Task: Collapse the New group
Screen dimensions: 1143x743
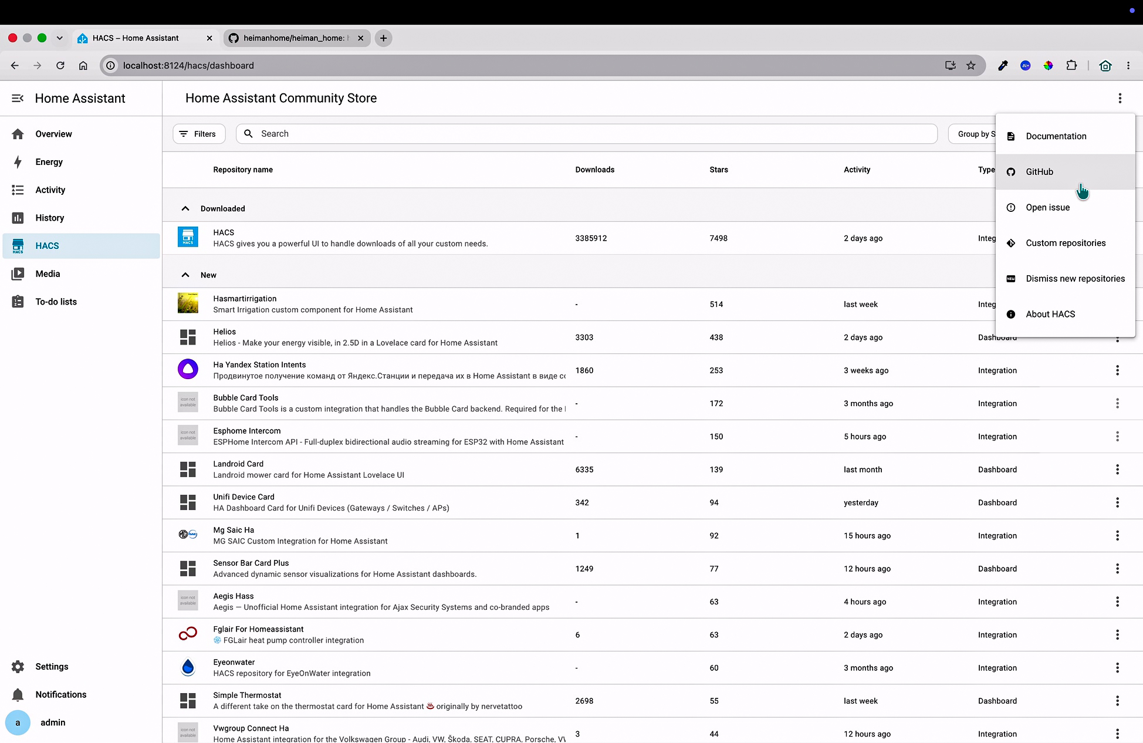Action: (185, 275)
